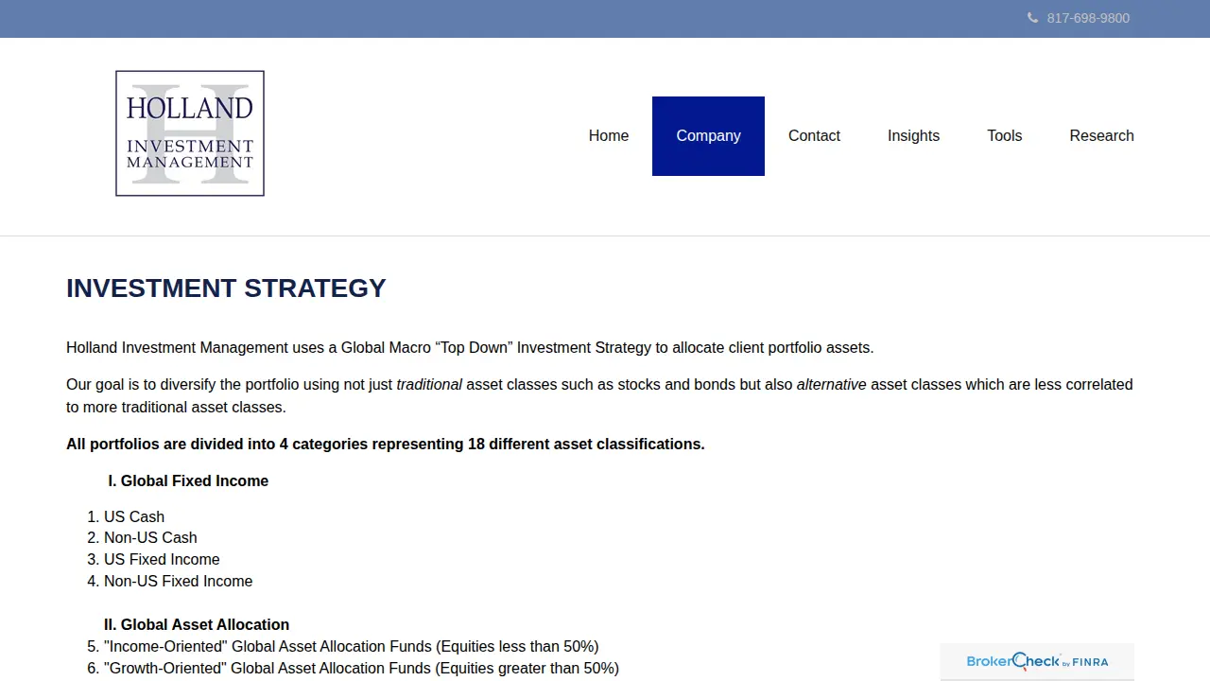
Task: Click the 'II. Global Asset Allocation' heading
Action: tap(197, 624)
